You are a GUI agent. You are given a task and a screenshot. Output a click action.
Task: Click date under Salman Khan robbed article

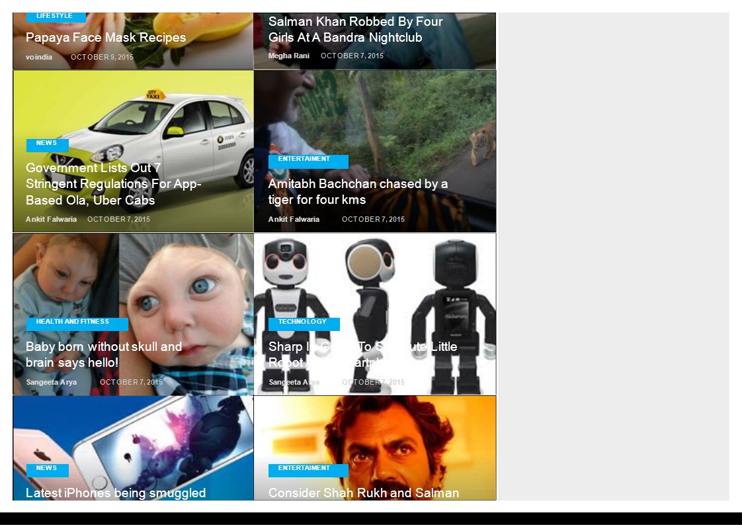(x=352, y=56)
